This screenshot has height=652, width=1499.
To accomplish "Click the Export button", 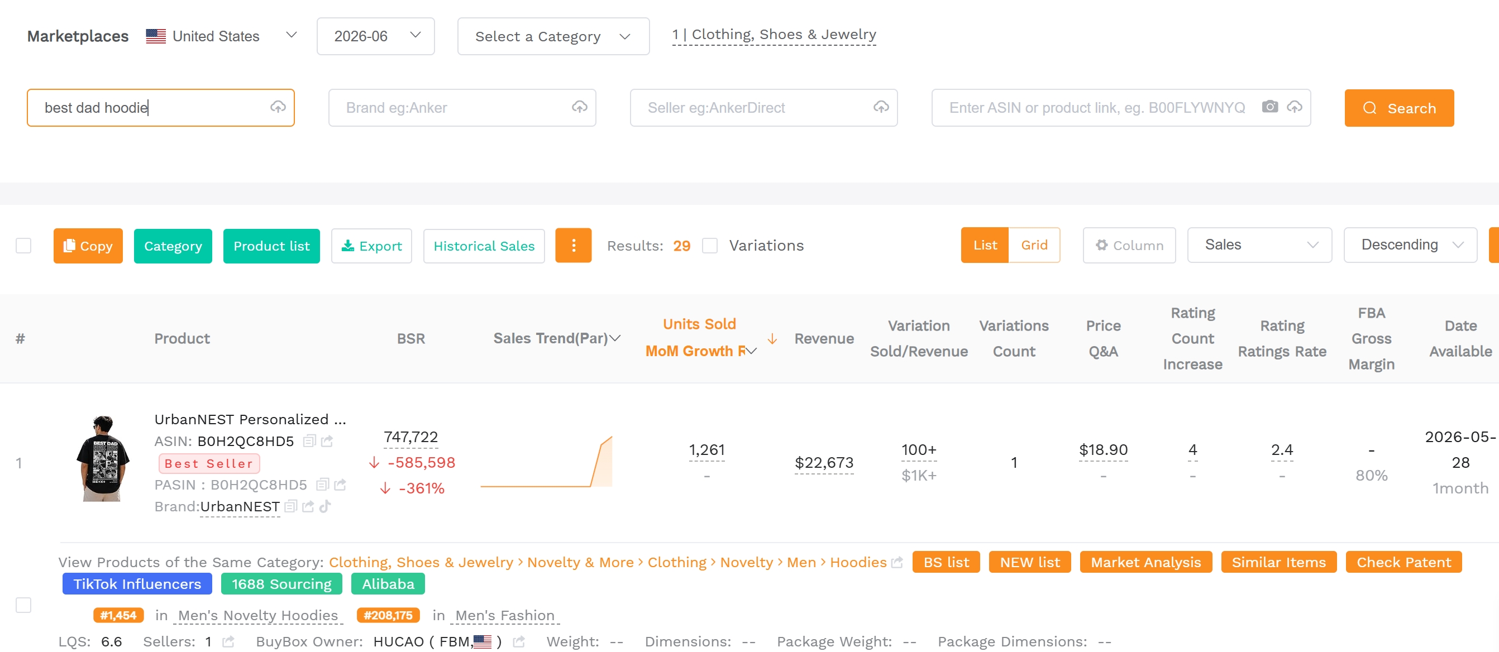I will click(x=371, y=246).
